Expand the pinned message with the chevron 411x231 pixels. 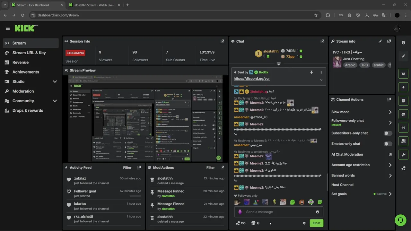click(321, 80)
